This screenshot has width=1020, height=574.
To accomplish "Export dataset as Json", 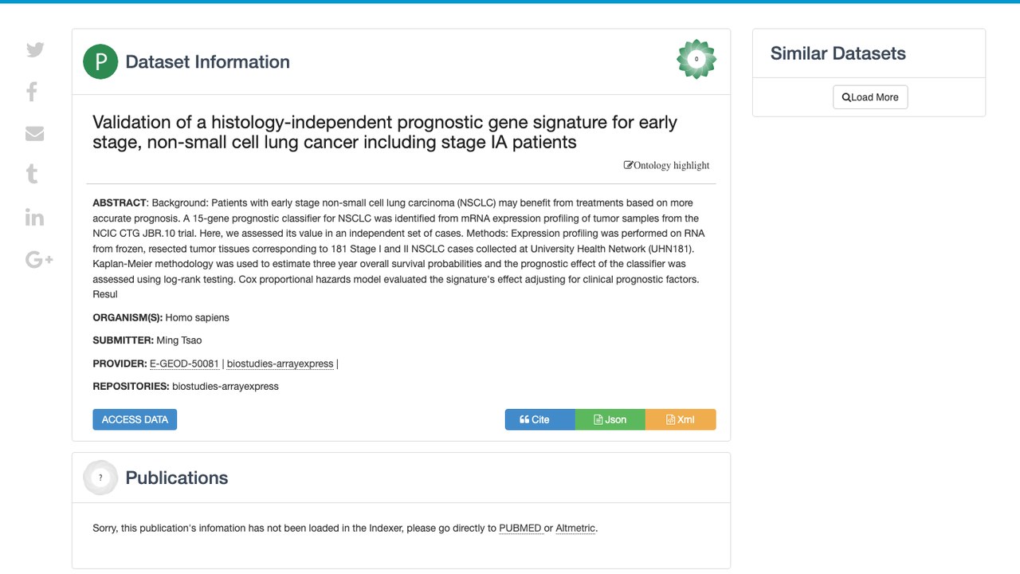I will (610, 419).
